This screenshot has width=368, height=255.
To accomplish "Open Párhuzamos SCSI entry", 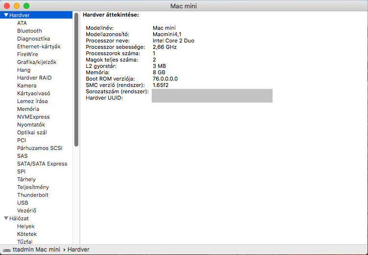I will 40,148.
